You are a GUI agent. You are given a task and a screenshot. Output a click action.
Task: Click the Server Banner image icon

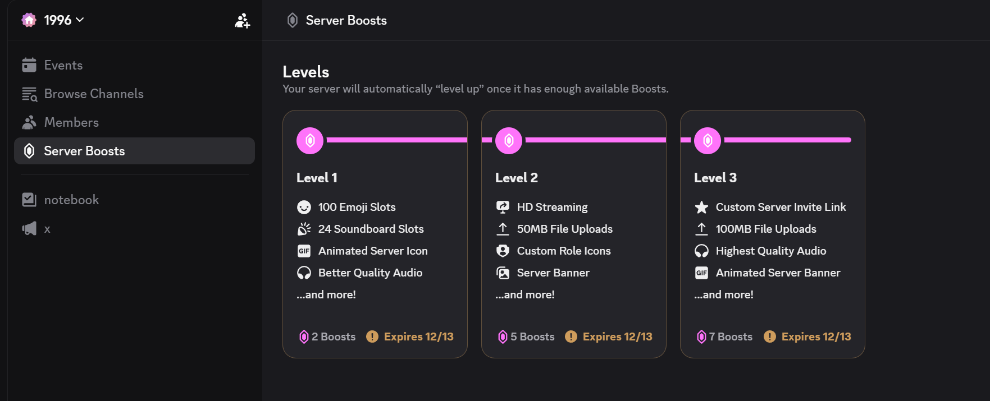503,273
